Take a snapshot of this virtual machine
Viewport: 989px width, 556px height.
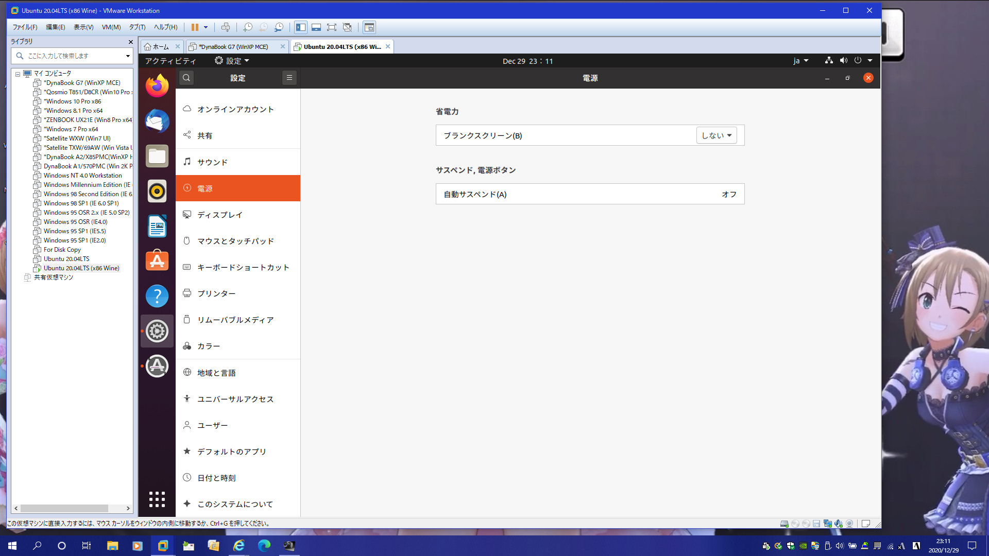click(x=248, y=27)
